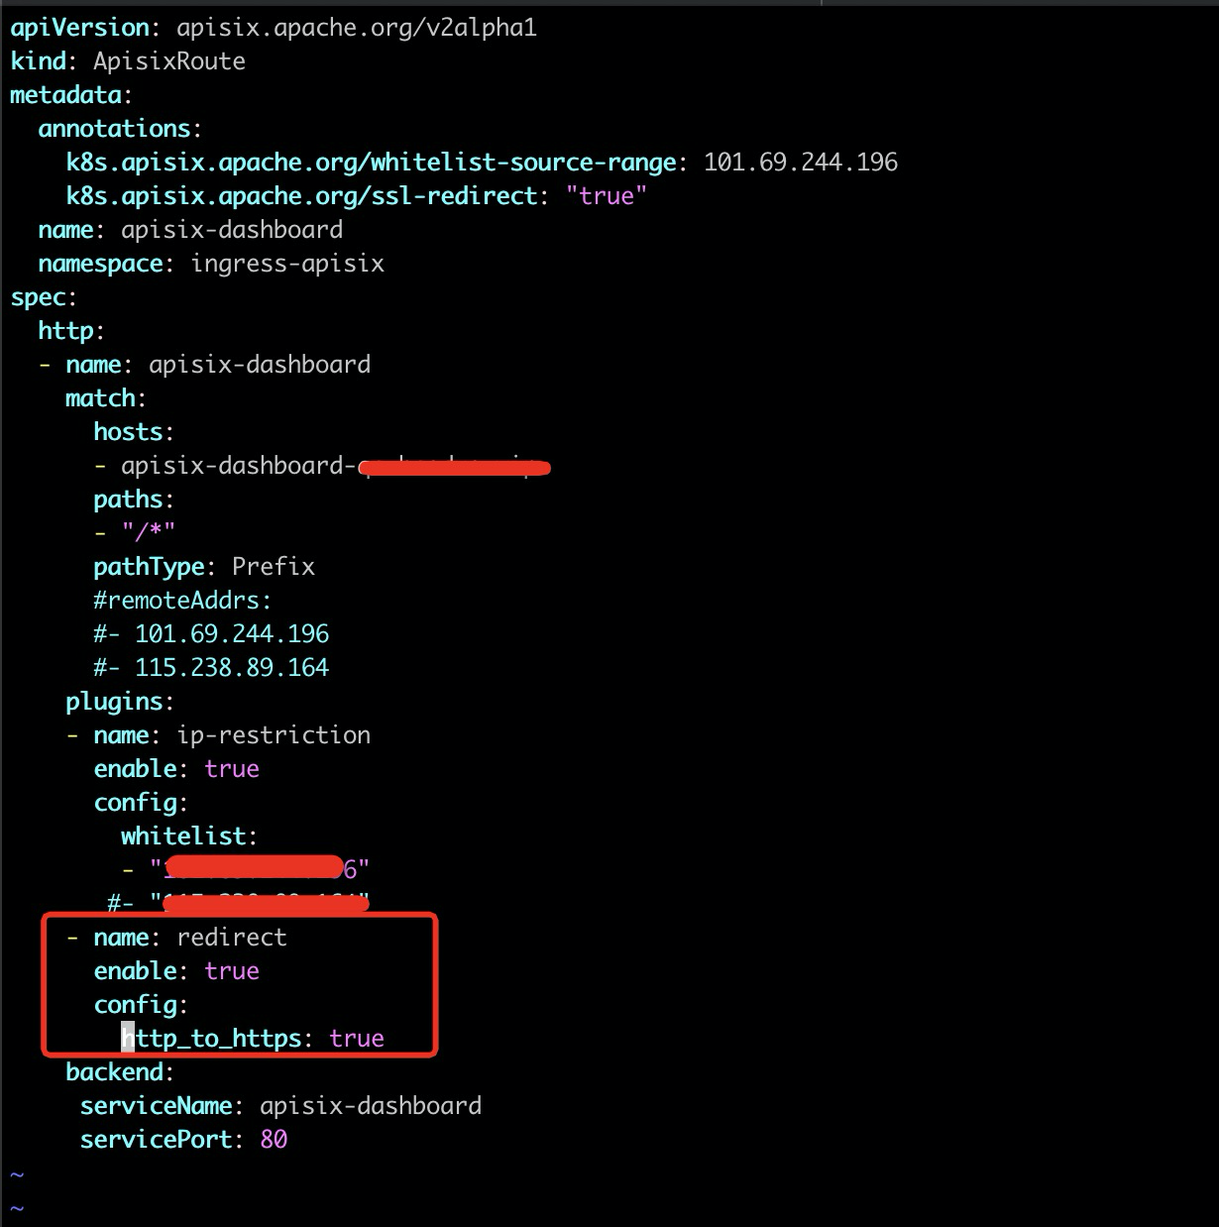Select the ingress-apisix namespace value
This screenshot has width=1219, height=1227.
coord(287,264)
